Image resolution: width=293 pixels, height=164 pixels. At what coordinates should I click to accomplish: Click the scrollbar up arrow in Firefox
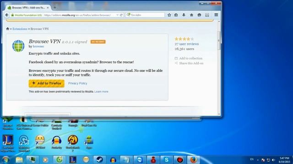click(x=219, y=21)
